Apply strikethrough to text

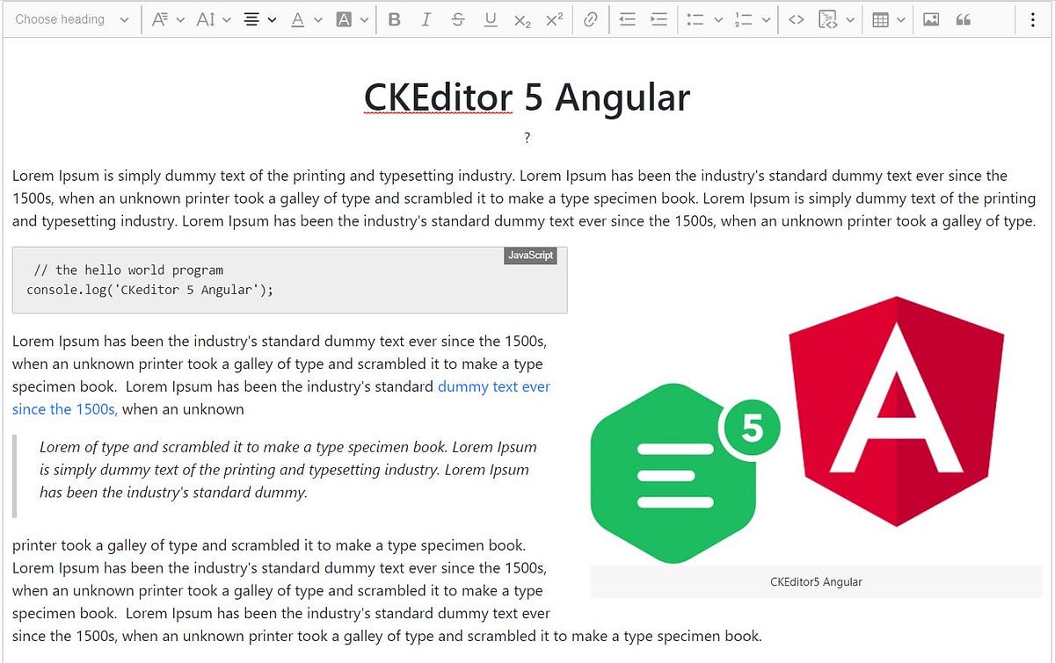pos(458,18)
